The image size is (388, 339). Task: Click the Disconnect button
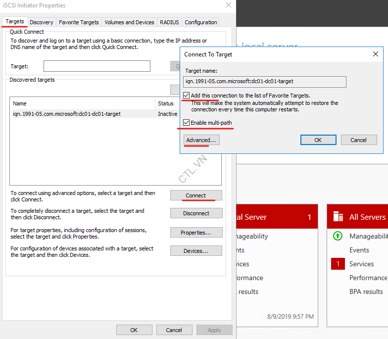tap(196, 213)
